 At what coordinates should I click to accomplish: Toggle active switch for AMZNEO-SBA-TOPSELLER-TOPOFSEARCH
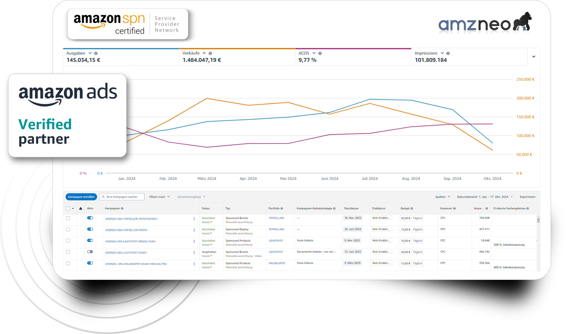click(x=90, y=218)
